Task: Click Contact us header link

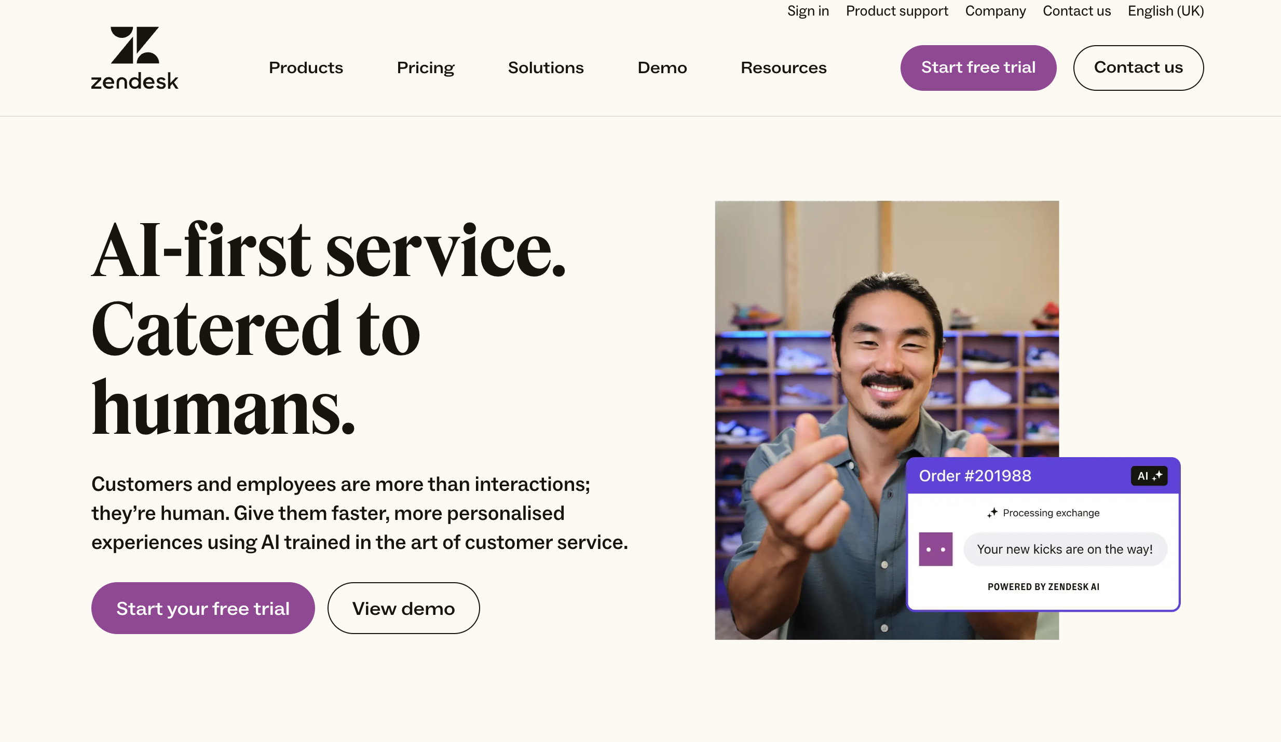Action: [1076, 10]
